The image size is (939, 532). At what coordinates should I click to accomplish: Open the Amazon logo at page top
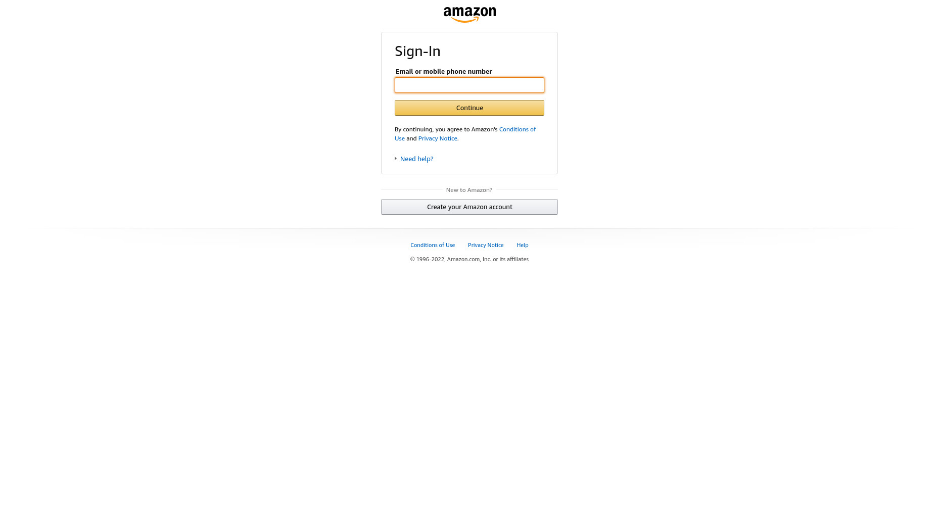469,15
